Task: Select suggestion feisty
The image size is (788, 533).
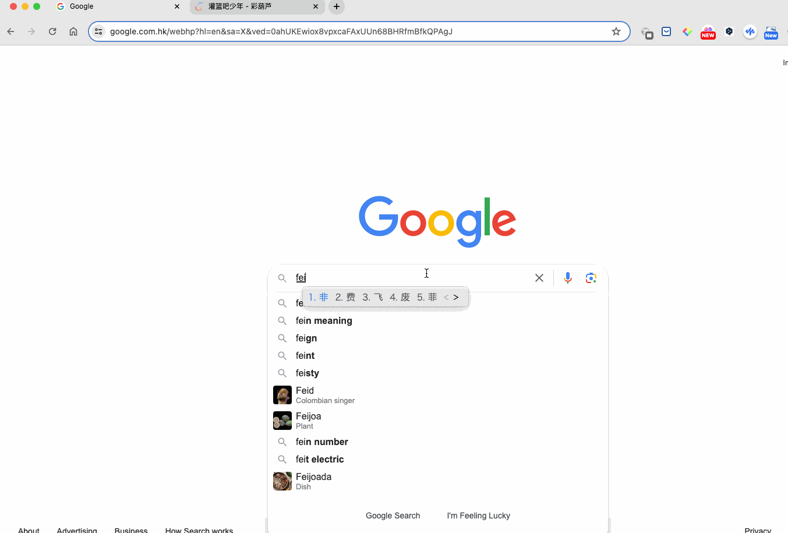Action: (438, 373)
